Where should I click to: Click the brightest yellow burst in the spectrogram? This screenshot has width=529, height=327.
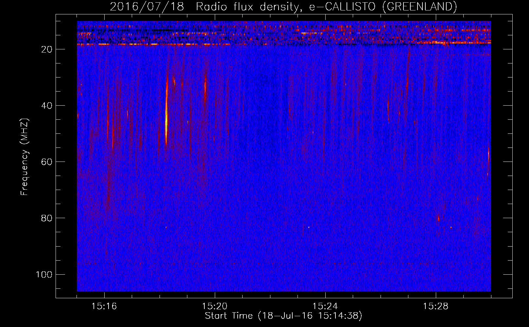pyautogui.click(x=166, y=121)
